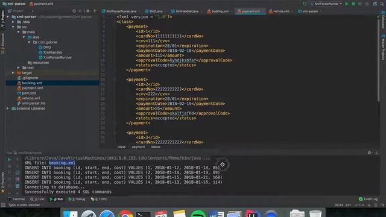
Task: Click 'class' in the XML breadcrumb bar
Action: (x=121, y=147)
